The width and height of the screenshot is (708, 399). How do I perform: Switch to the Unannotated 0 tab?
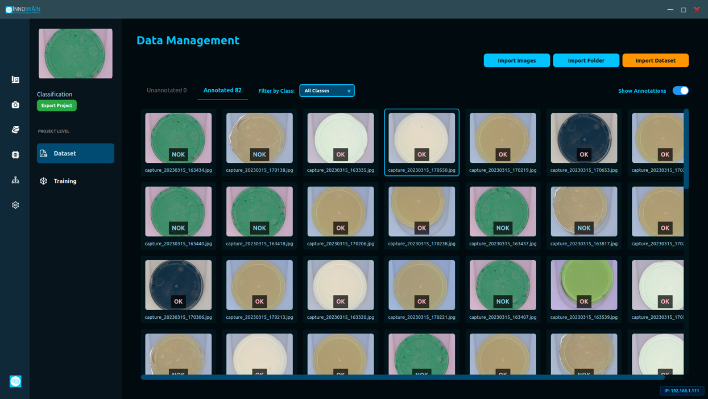click(x=167, y=91)
